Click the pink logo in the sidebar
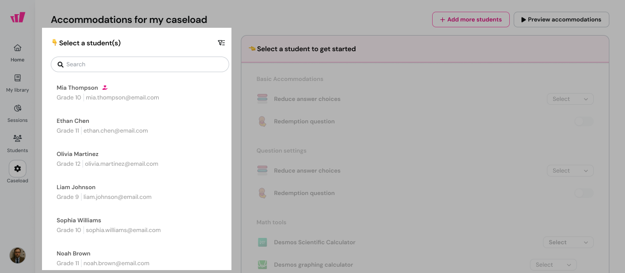The height and width of the screenshot is (273, 625). [x=18, y=18]
